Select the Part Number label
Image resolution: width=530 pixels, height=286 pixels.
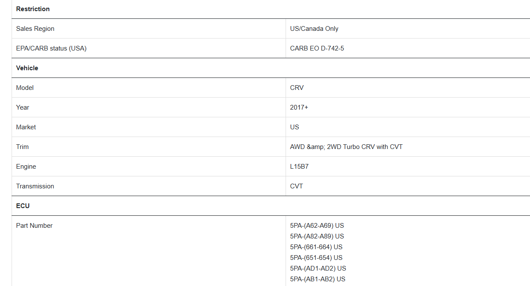tap(34, 226)
